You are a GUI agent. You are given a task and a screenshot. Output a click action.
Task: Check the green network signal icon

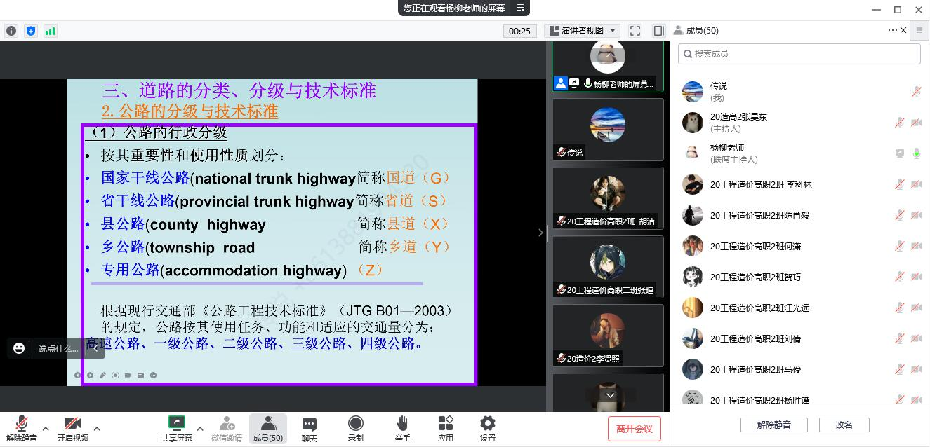[x=51, y=31]
